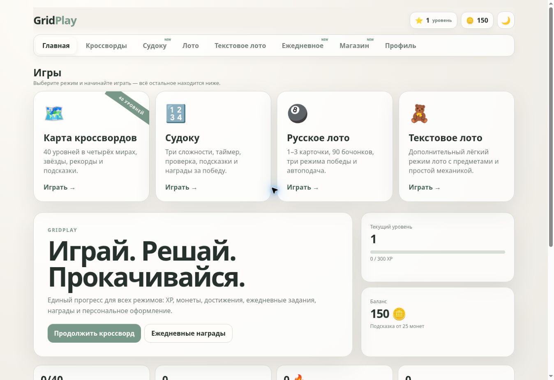This screenshot has height=380, width=554.
Task: Click the 8-ball icon for Russian lotto
Action: [x=297, y=114]
